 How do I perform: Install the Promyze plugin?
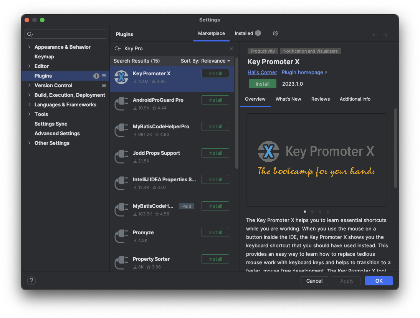click(x=215, y=233)
